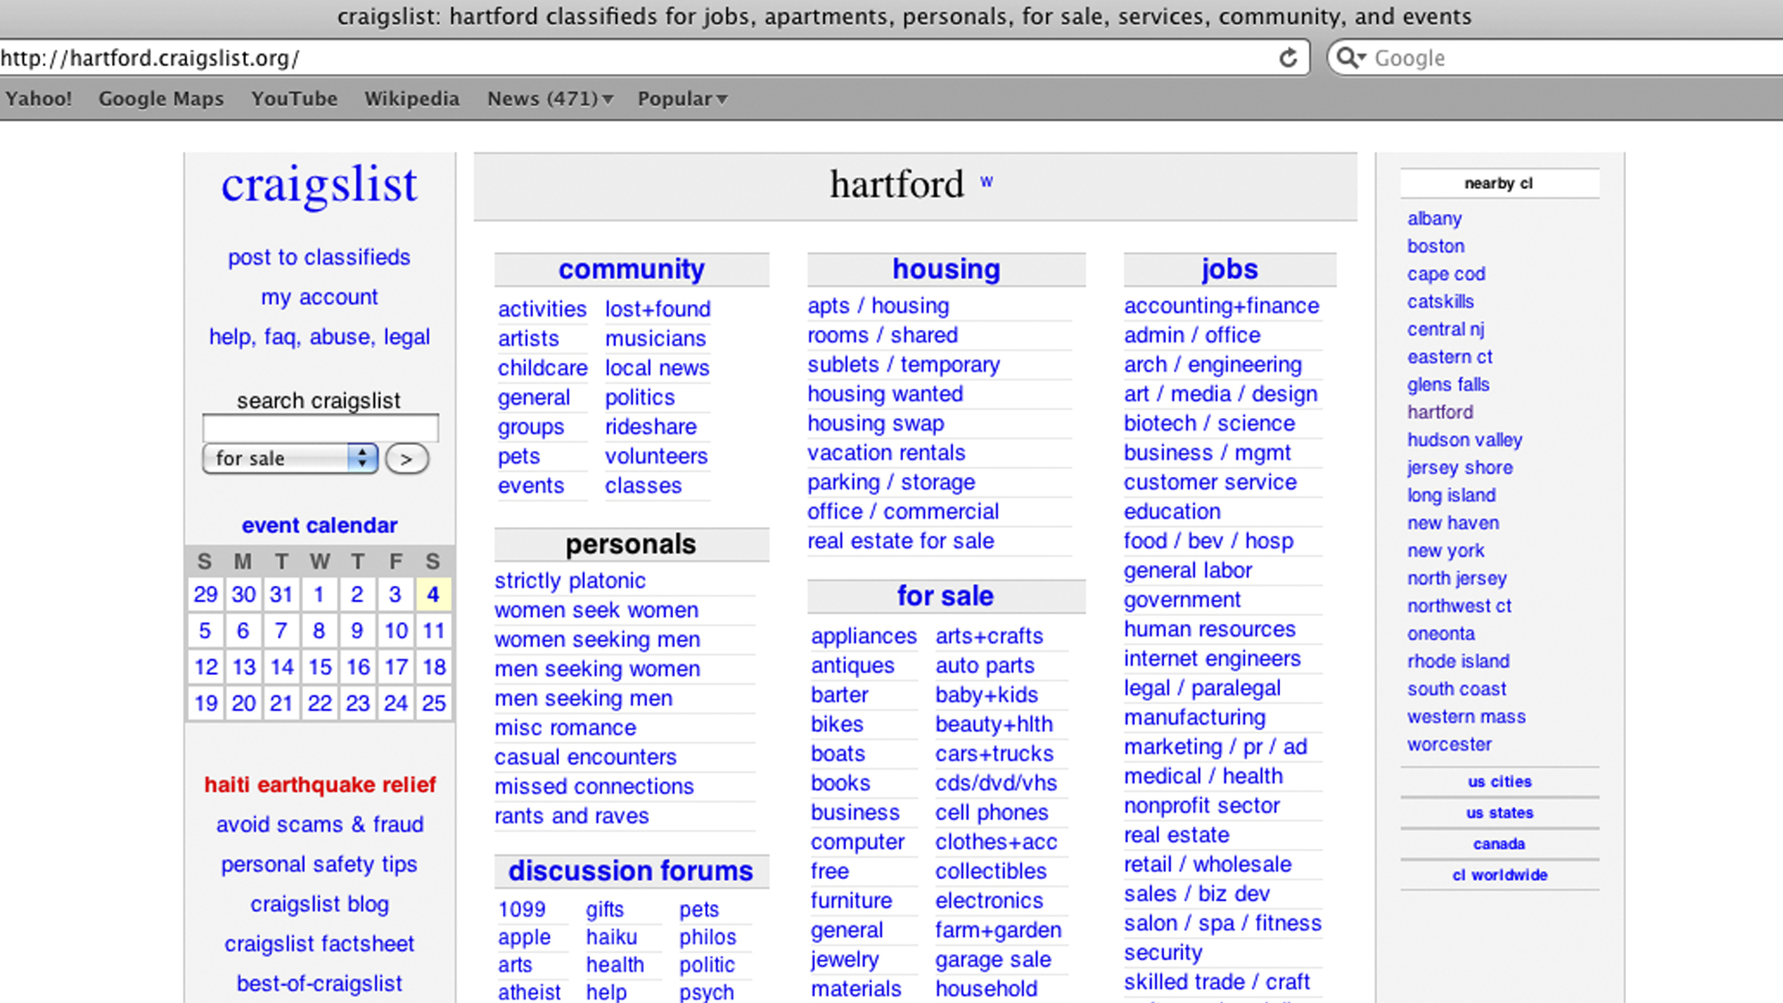Click the Google Maps menu item
The width and height of the screenshot is (1783, 1003).
point(161,98)
